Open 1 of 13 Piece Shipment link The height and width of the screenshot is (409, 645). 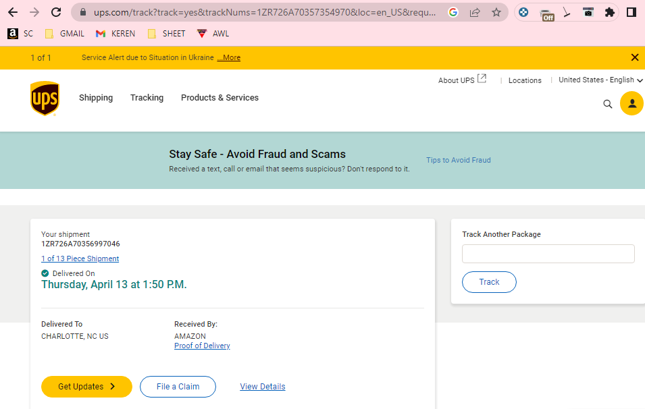coord(80,258)
